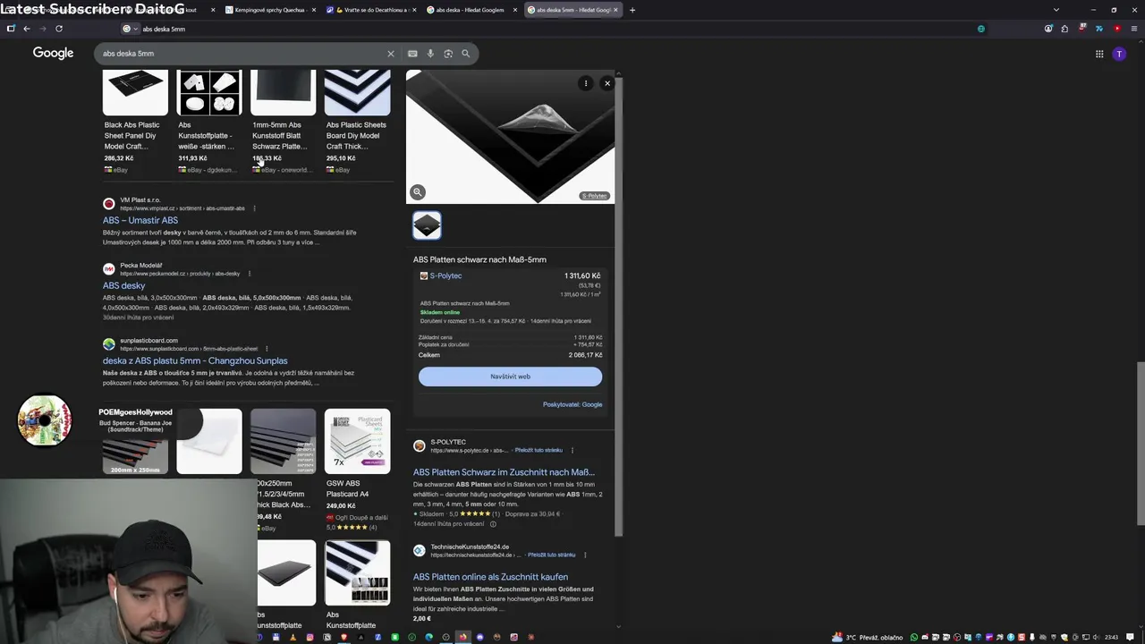
Task: Open the S-Polytec seller link
Action: [445, 275]
